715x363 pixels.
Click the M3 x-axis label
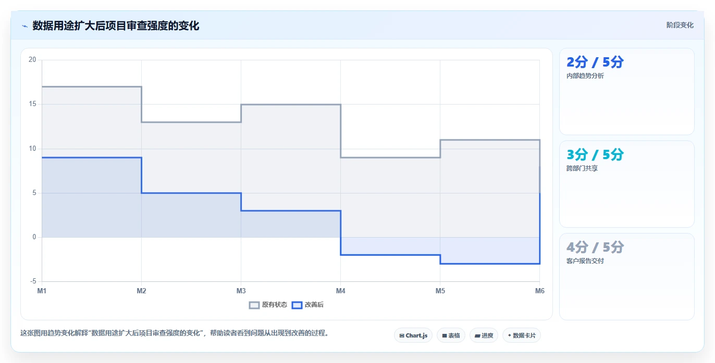[241, 291]
